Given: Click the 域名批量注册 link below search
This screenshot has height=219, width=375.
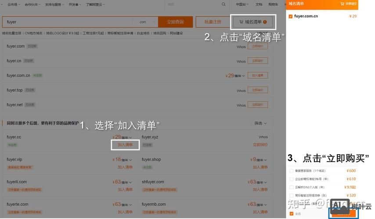Looking at the screenshot, I should (x=11, y=33).
